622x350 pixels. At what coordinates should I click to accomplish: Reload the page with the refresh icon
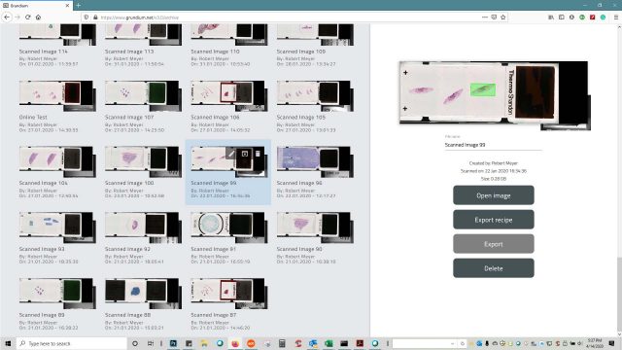(x=28, y=17)
